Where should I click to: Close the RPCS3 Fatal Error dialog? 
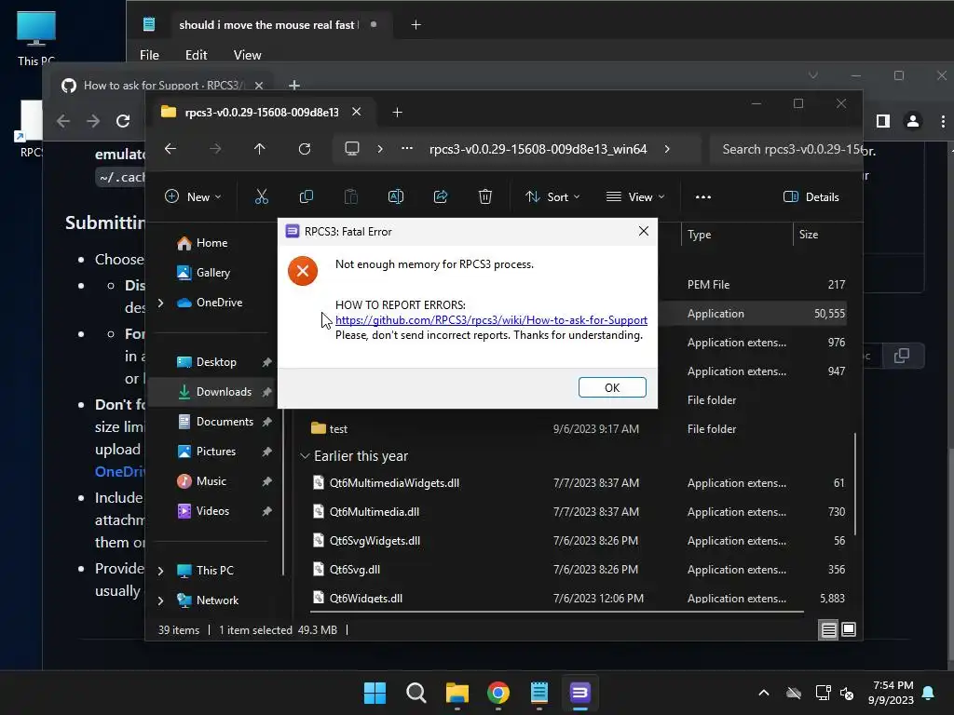click(644, 231)
